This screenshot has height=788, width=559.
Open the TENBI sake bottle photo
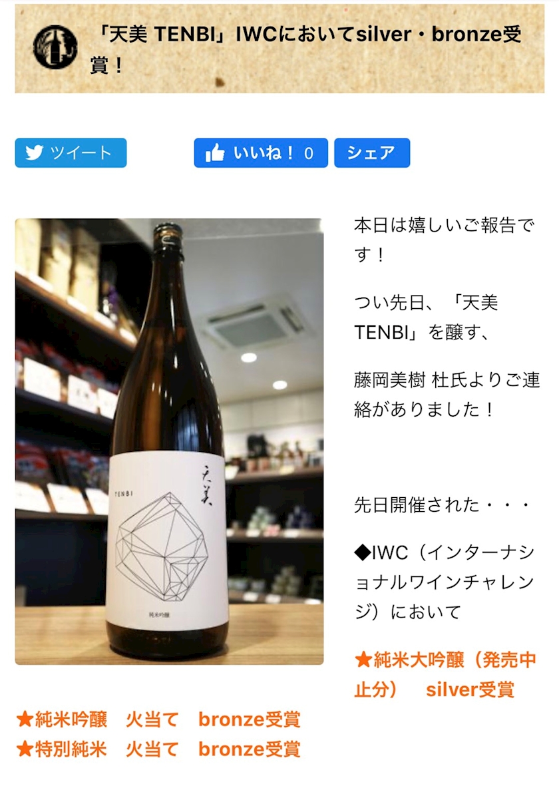click(x=170, y=441)
